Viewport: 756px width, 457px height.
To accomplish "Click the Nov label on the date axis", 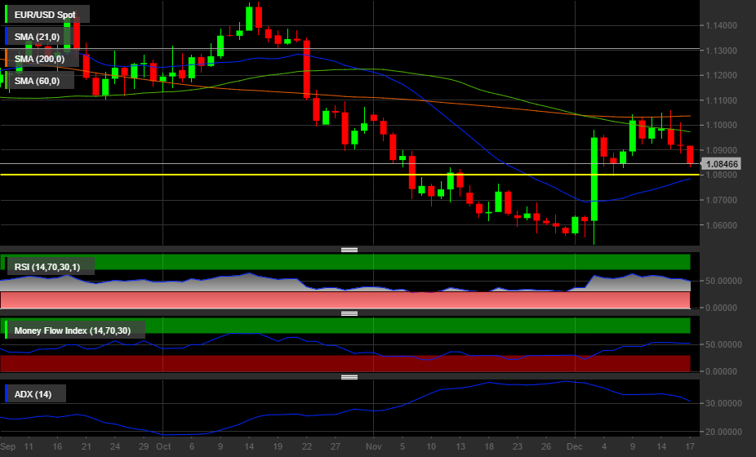I will [374, 447].
